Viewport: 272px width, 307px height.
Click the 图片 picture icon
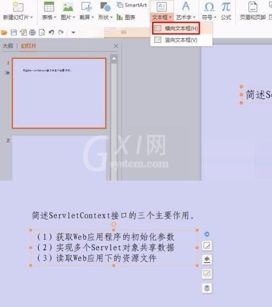pyautogui.click(x=68, y=7)
